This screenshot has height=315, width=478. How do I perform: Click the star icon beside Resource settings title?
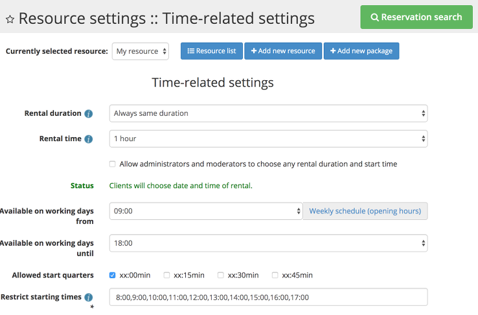[x=10, y=19]
